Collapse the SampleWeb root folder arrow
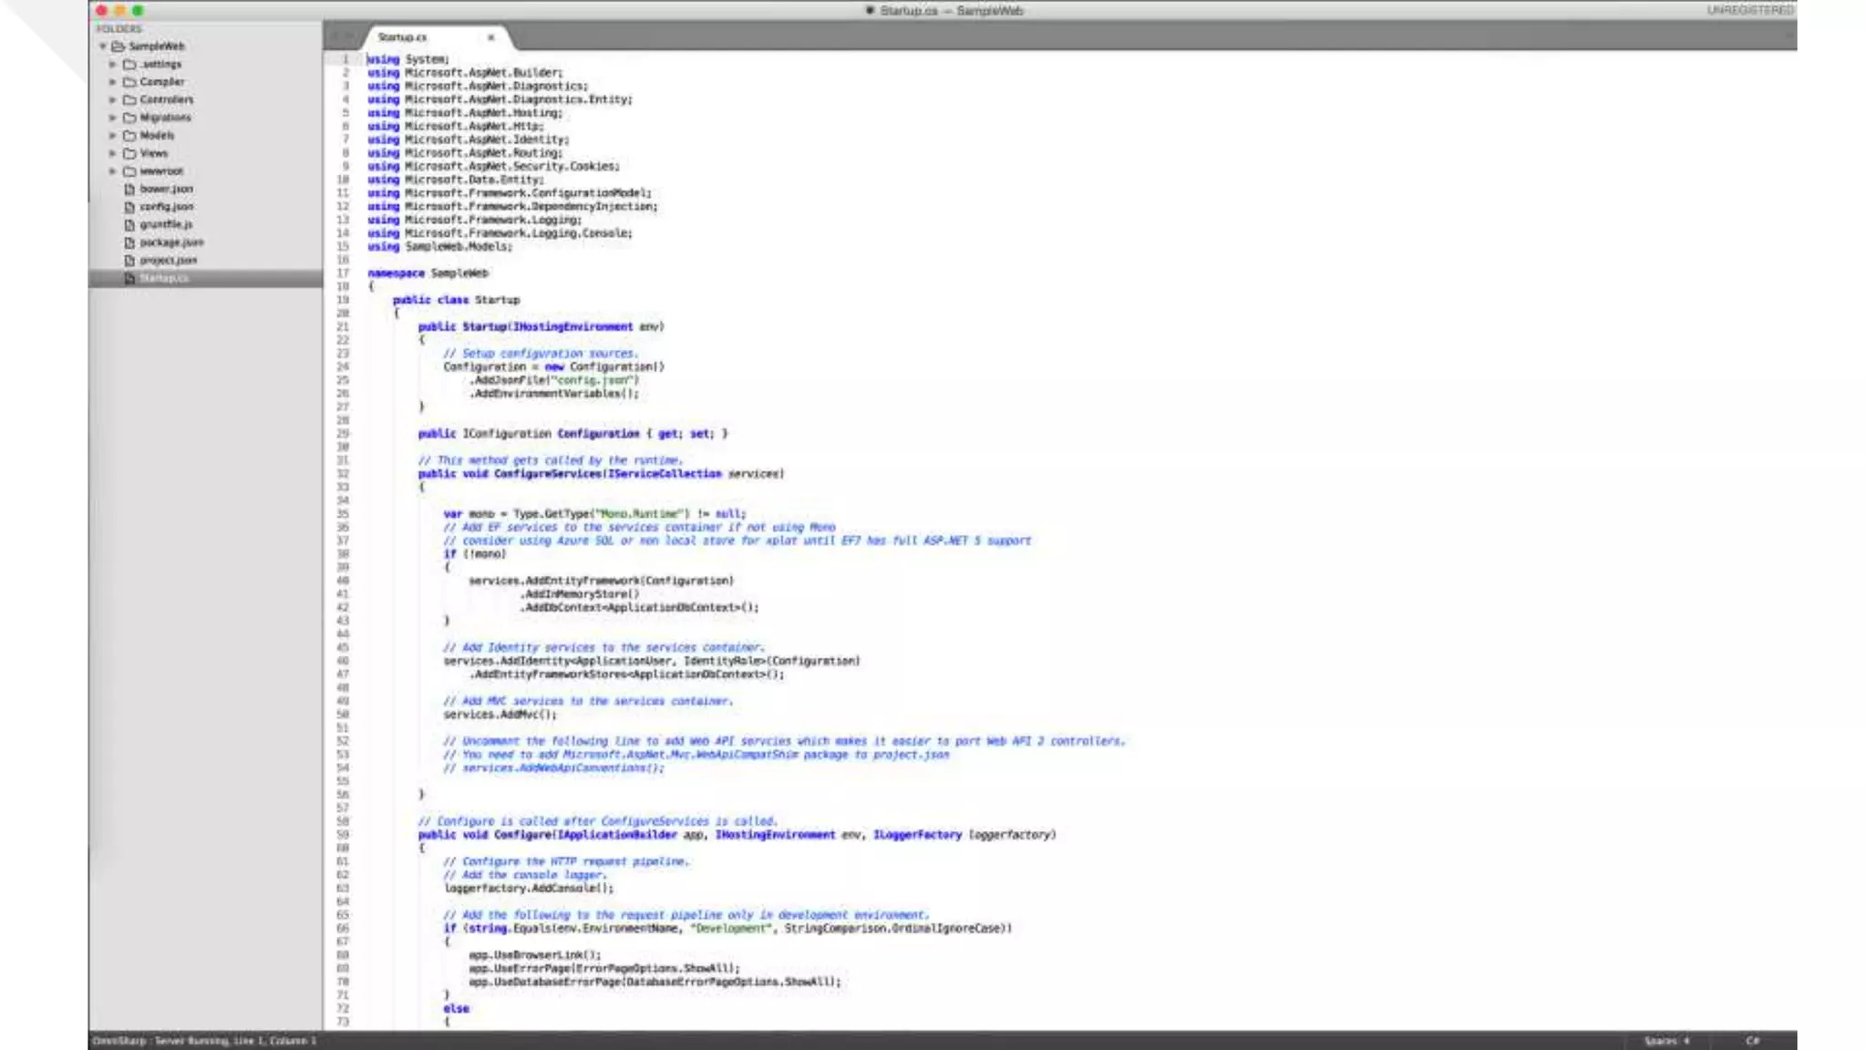This screenshot has width=1867, height=1050. point(103,46)
